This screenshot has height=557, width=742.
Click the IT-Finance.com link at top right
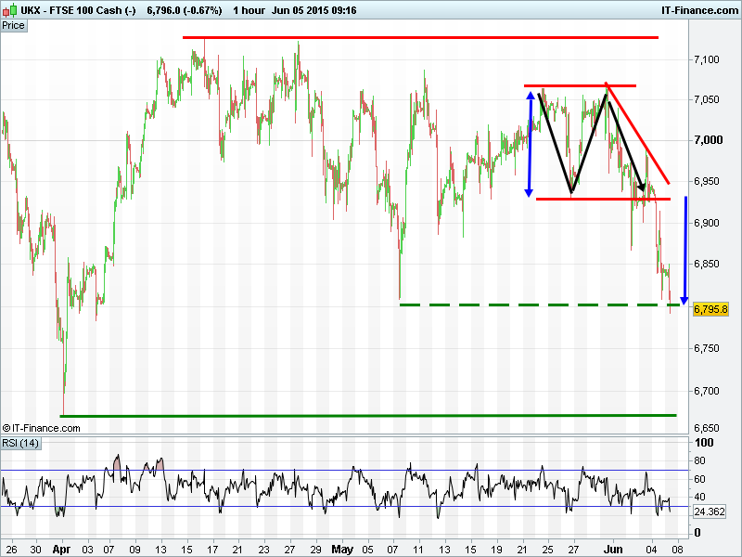click(699, 8)
